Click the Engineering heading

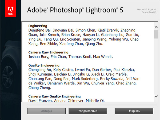point(38,26)
